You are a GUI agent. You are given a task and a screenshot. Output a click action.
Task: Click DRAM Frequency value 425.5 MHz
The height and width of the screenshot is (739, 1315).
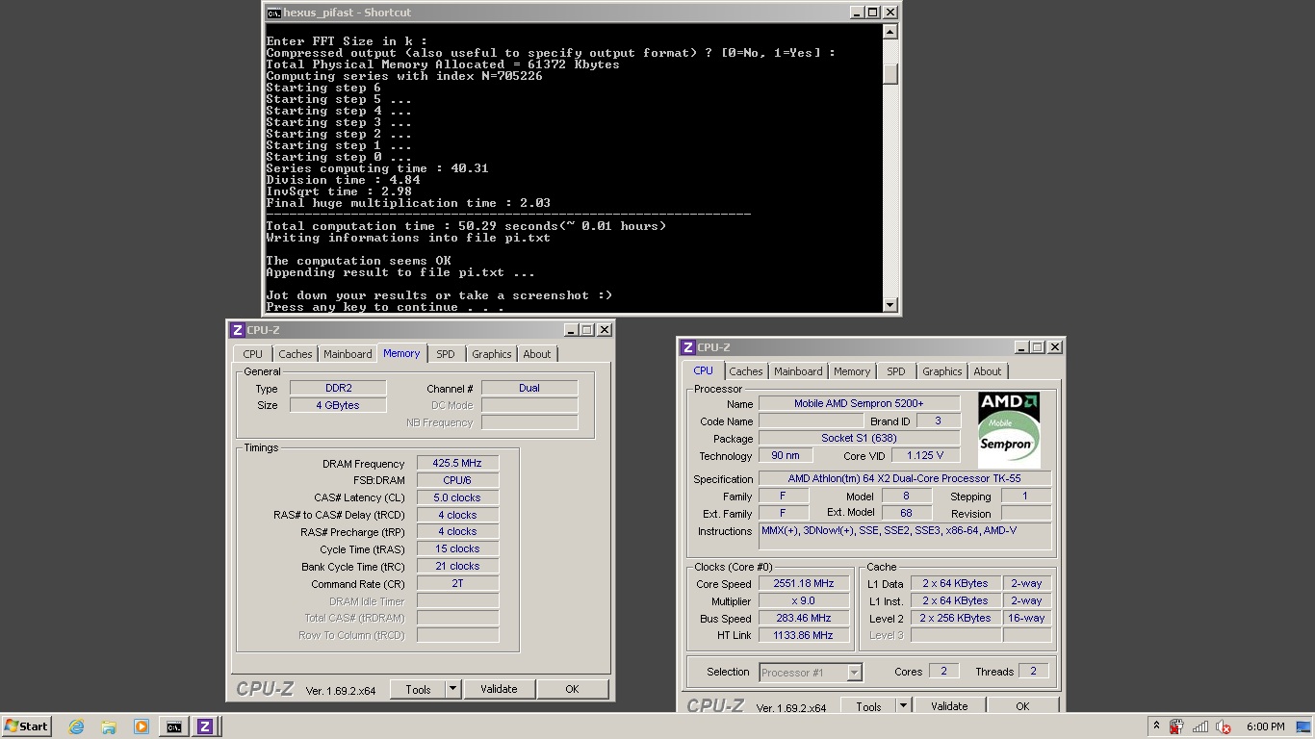pyautogui.click(x=457, y=463)
